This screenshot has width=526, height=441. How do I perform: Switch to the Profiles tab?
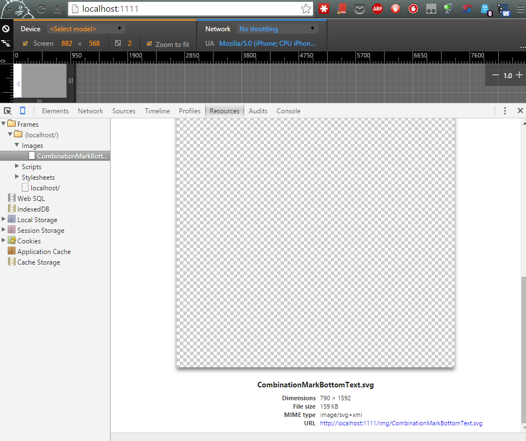pyautogui.click(x=189, y=111)
